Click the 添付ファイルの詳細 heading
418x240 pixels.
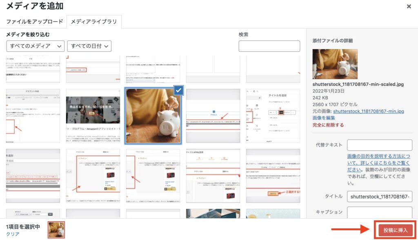coord(332,40)
